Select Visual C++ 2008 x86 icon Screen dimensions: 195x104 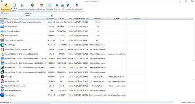pyautogui.click(x=2, y=63)
